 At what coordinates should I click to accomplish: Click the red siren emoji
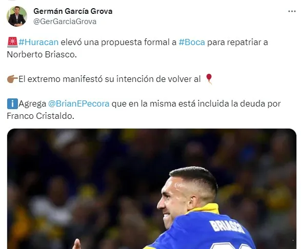point(12,42)
